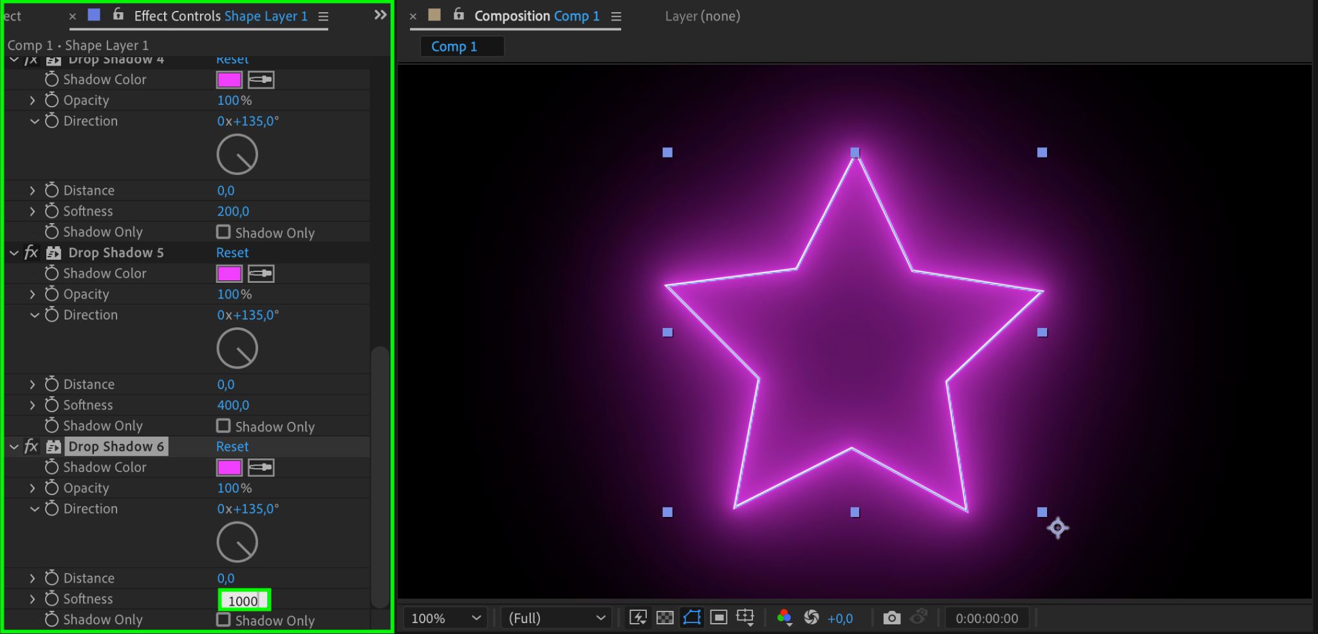Enable Shadow Only for Drop Shadow 6
Screen dimensions: 1318x634
223,620
